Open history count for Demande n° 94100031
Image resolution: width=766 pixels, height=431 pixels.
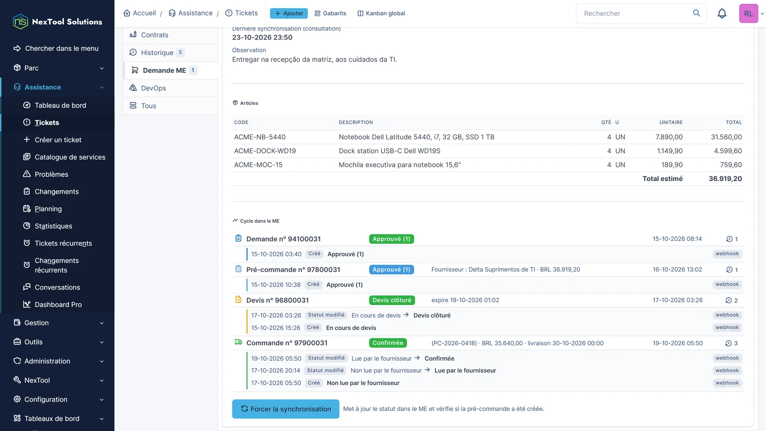pyautogui.click(x=732, y=239)
